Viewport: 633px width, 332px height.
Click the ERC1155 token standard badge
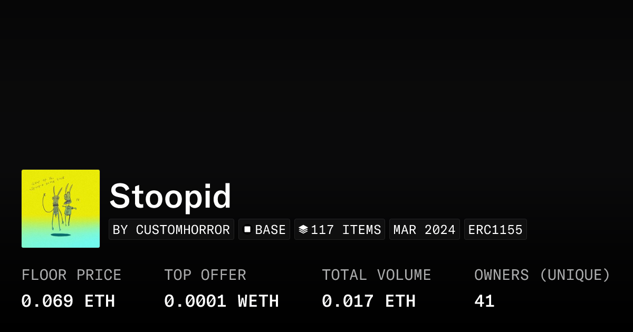point(495,230)
